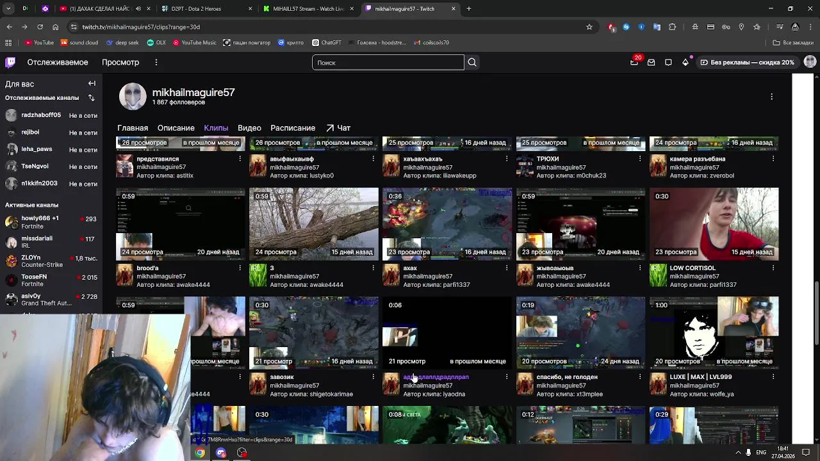This screenshot has width=820, height=461.
Task: Open Twitch notifications with 20 badge
Action: pyautogui.click(x=634, y=62)
